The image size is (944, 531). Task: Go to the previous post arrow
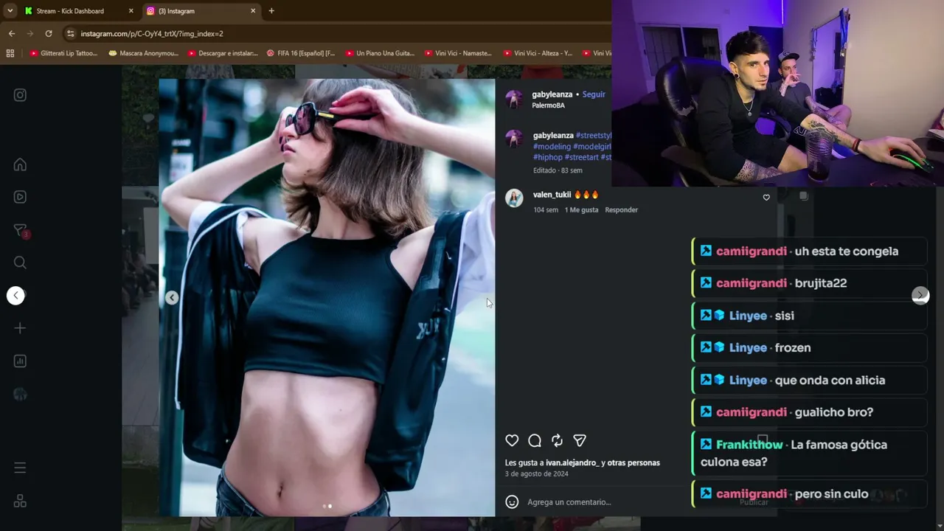tap(15, 295)
